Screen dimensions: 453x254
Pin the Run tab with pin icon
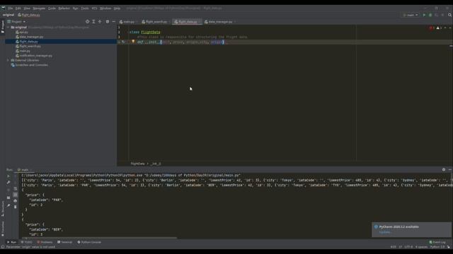(8, 205)
